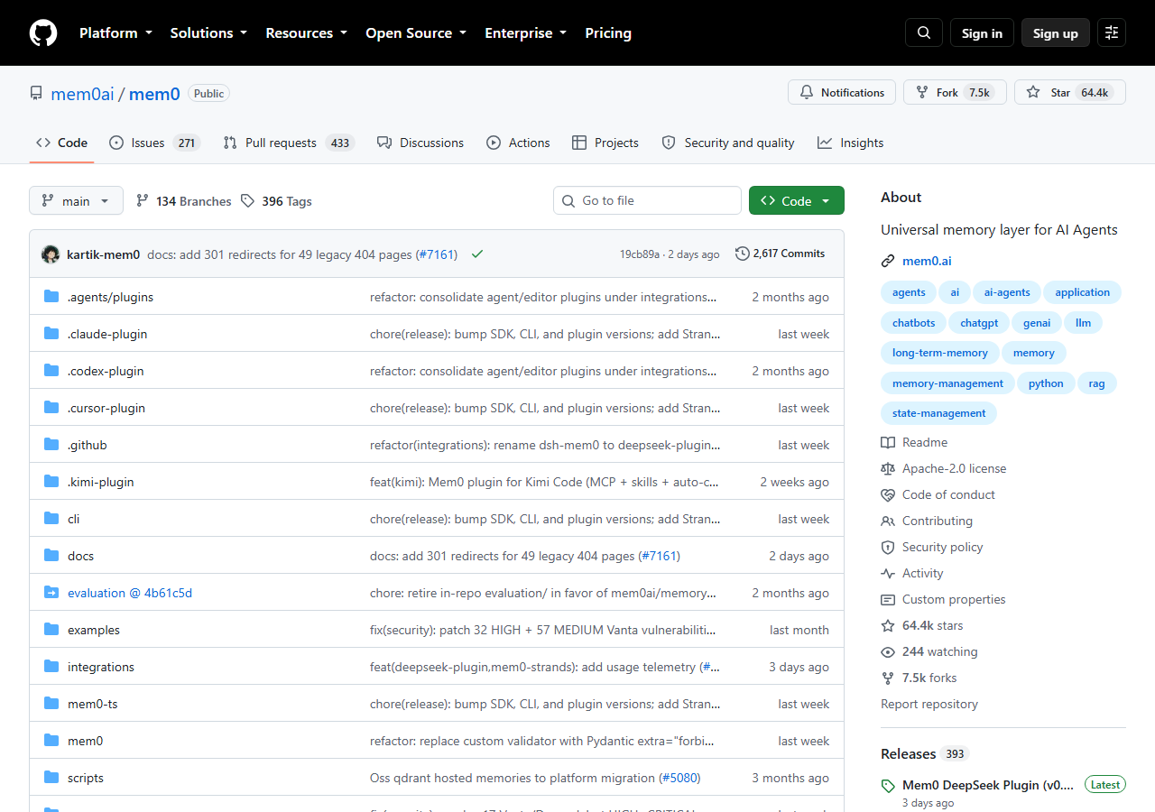This screenshot has height=812, width=1155.
Task: Expand the Solutions navigation menu
Action: pos(208,32)
